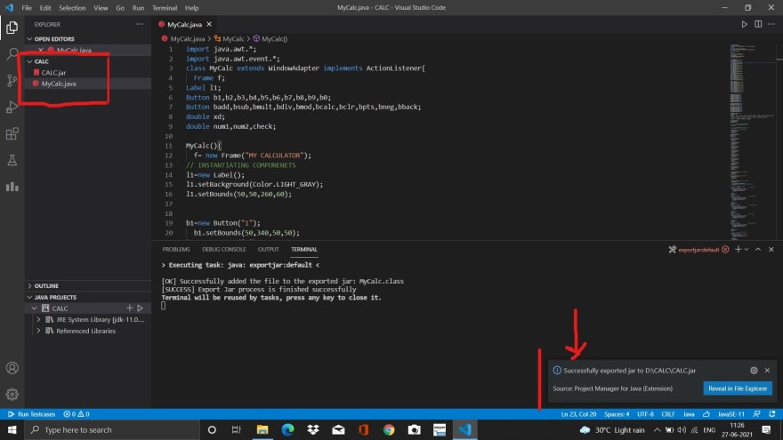Open the Testing flask view
This screenshot has width=783, height=440.
pyautogui.click(x=12, y=160)
